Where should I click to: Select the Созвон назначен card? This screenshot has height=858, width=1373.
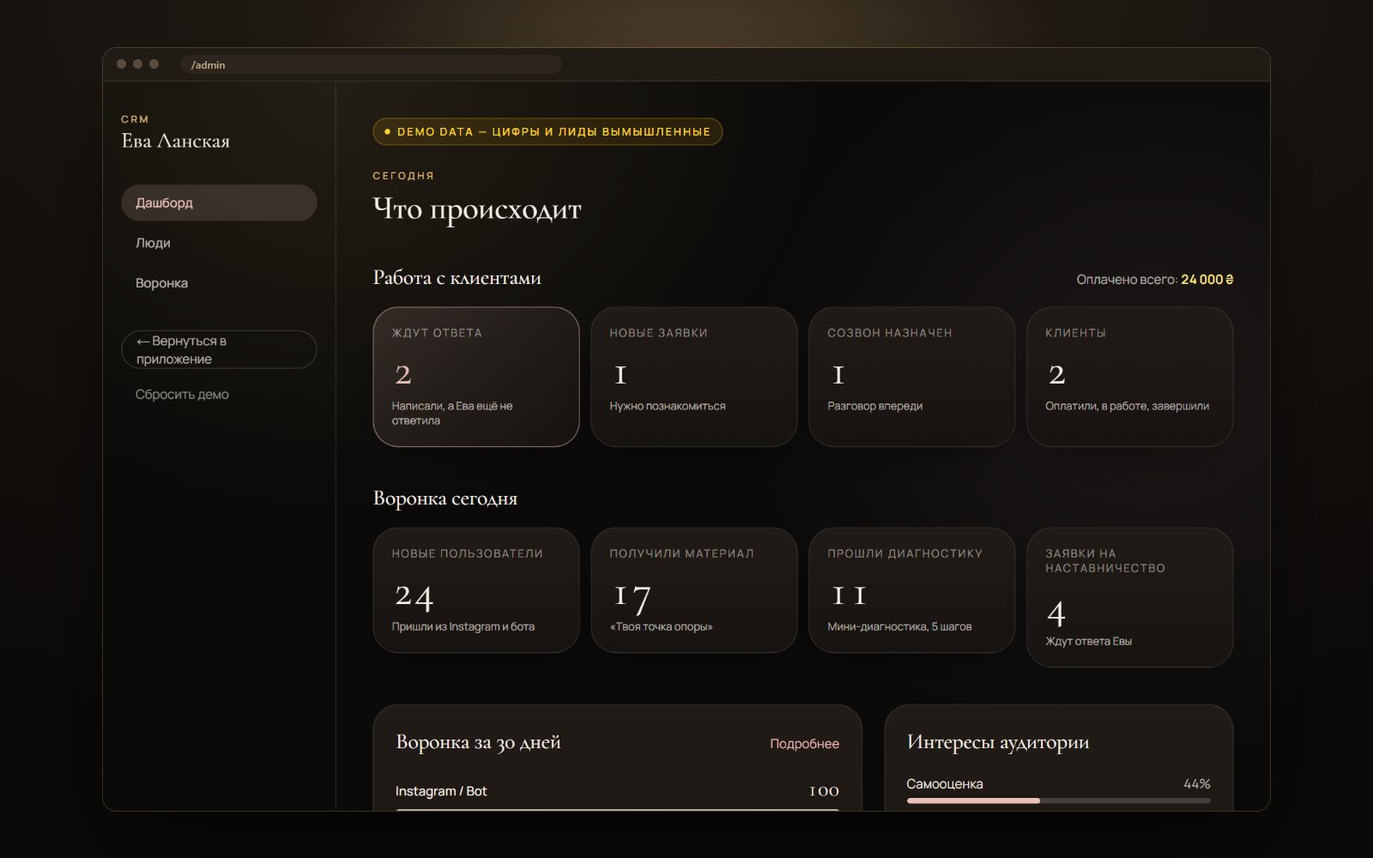[912, 377]
